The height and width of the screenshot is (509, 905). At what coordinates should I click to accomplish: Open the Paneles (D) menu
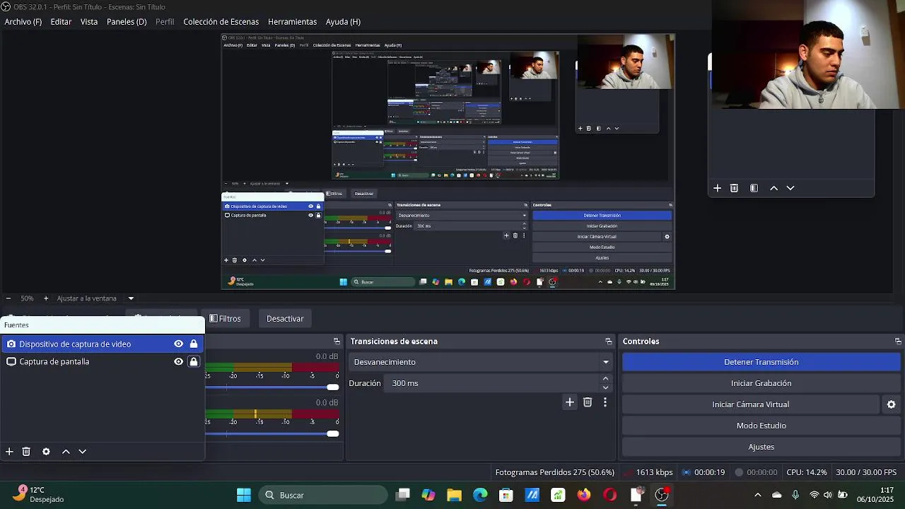coord(127,22)
